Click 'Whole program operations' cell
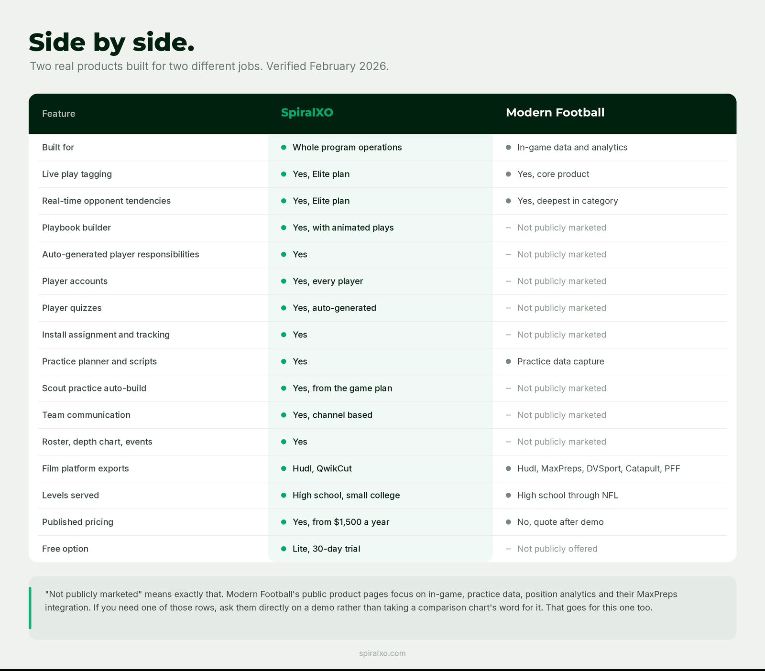This screenshot has height=671, width=765. 347,147
